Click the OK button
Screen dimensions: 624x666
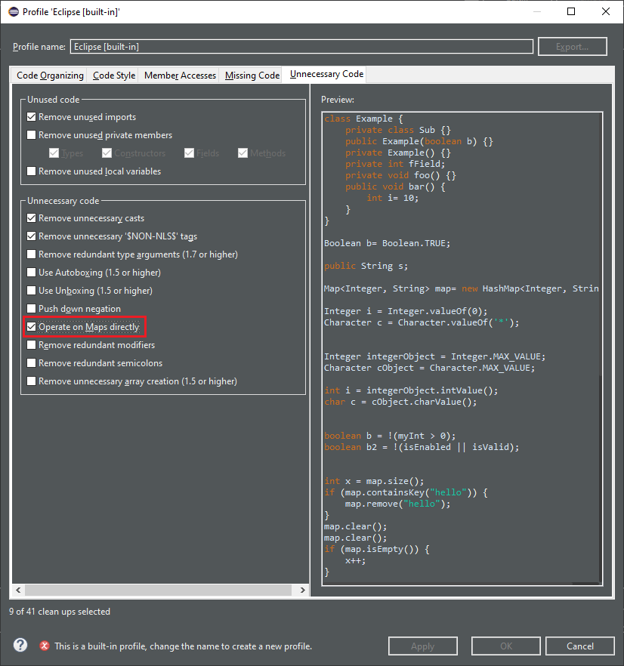(506, 646)
